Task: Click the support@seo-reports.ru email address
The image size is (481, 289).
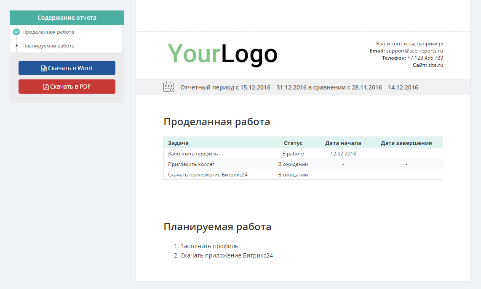Action: click(x=414, y=51)
